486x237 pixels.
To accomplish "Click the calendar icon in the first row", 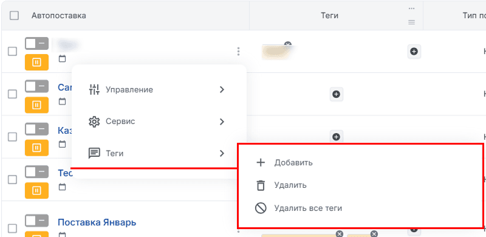I will tap(63, 58).
